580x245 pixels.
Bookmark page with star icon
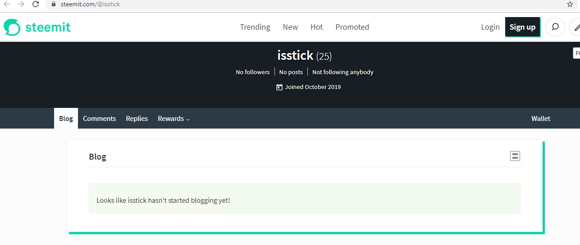(x=570, y=4)
